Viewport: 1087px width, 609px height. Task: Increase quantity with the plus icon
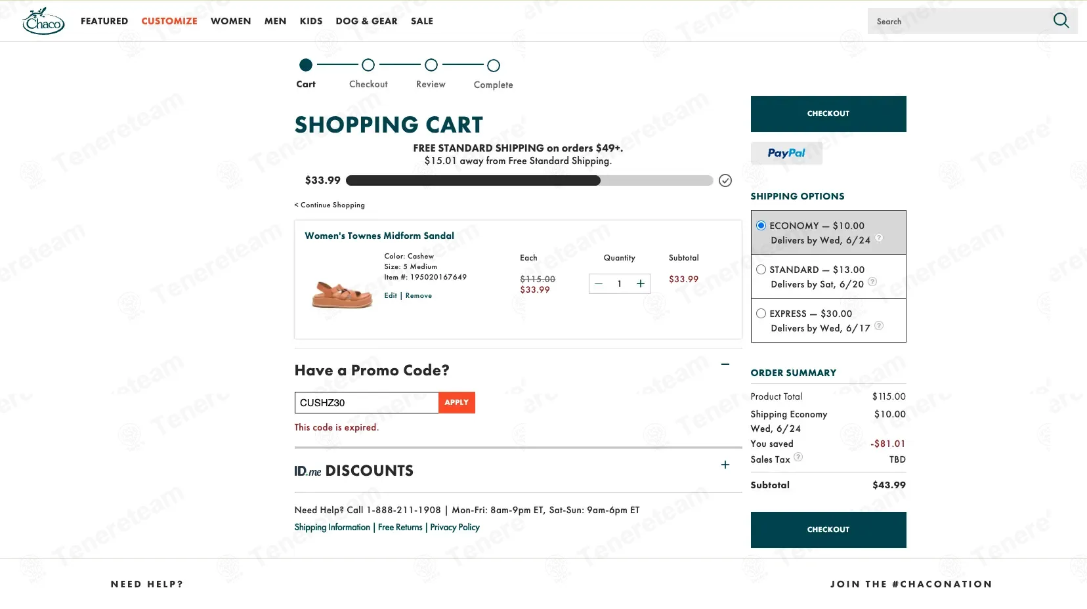[x=641, y=283]
